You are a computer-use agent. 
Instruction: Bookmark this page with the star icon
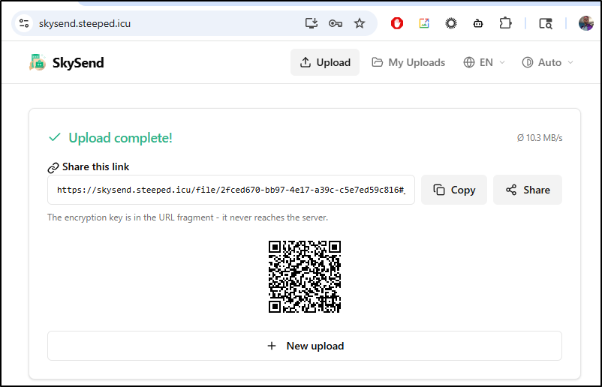tap(360, 23)
